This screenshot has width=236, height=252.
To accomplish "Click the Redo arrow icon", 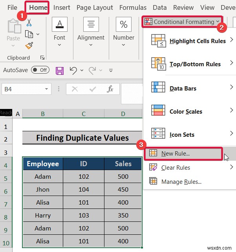I will pyautogui.click(x=92, y=71).
